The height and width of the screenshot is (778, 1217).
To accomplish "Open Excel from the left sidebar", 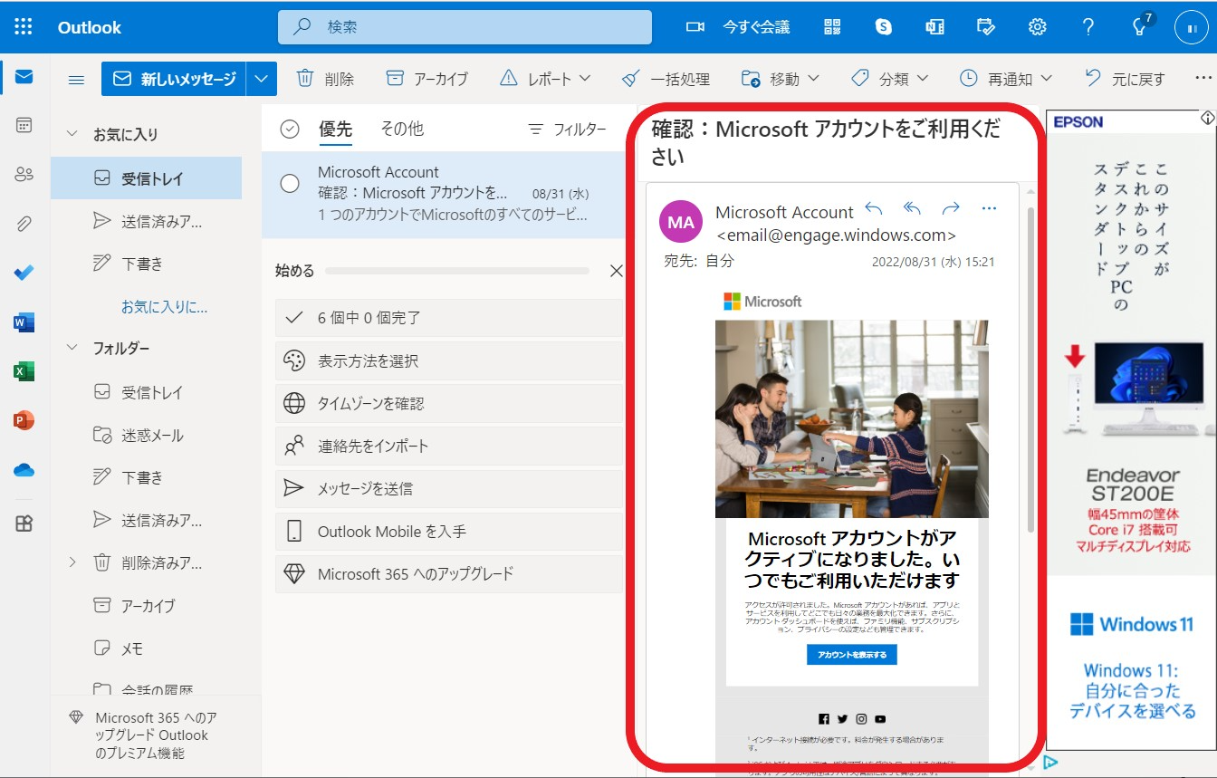I will point(23,371).
